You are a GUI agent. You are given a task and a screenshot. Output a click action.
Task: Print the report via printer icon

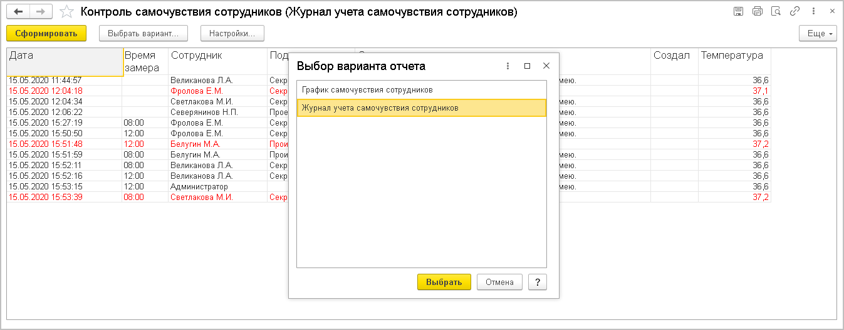point(757,12)
